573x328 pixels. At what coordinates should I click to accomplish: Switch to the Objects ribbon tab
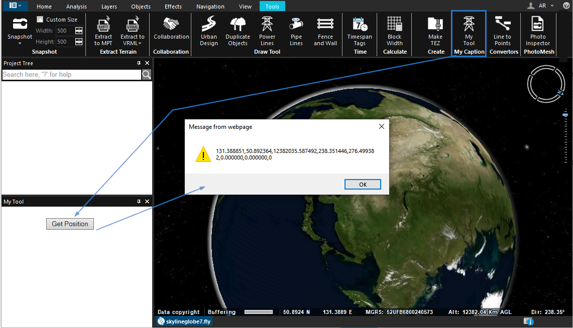coord(141,7)
